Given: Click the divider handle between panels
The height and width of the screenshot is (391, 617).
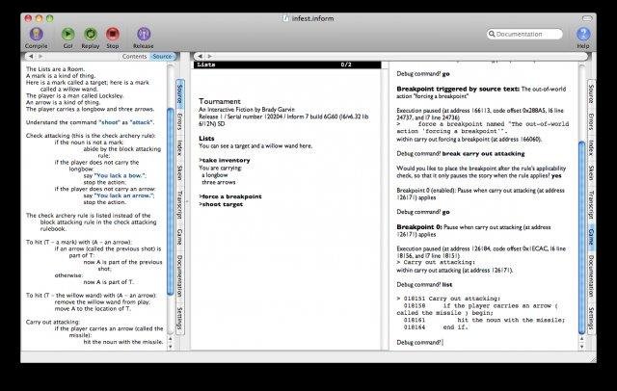Looking at the screenshot, I should [187, 201].
